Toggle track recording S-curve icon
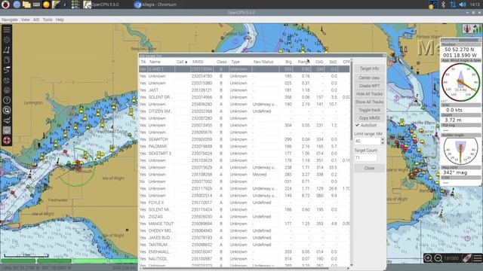Viewport: 483px width, 271px height. 7,70
